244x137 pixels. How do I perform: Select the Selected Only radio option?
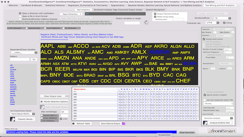27,28
